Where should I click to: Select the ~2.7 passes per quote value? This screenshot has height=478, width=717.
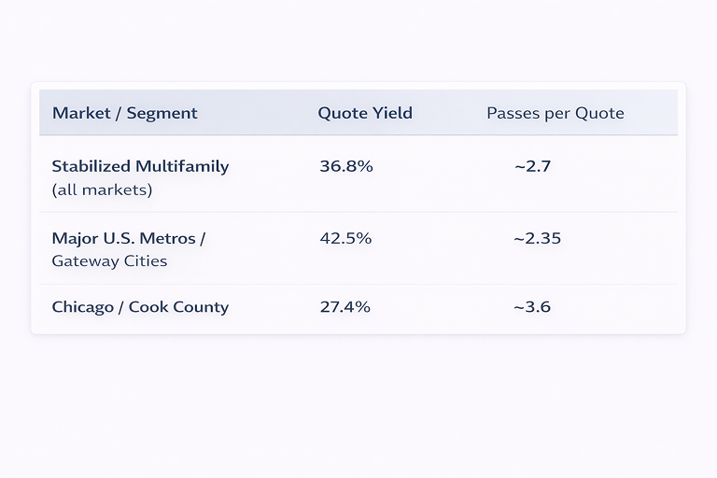[x=532, y=166]
